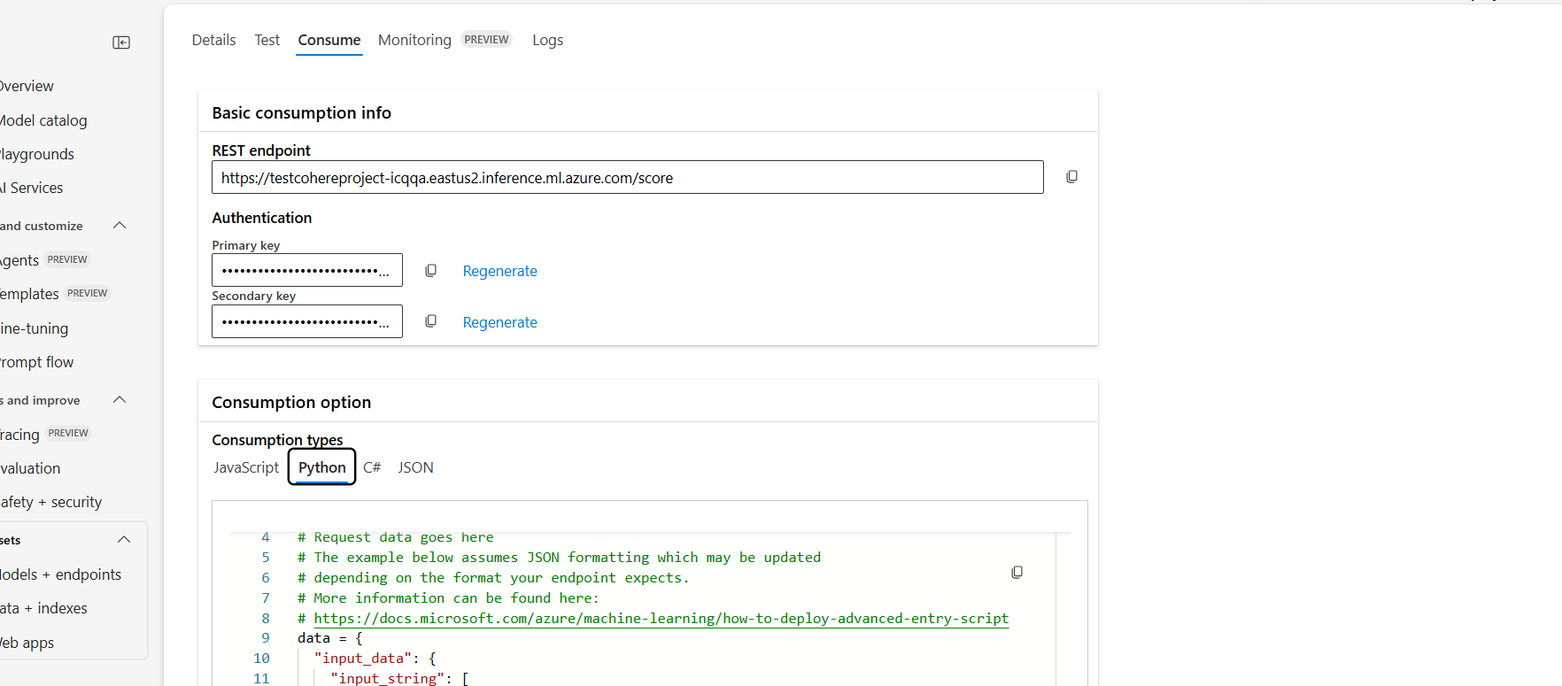Regenerate the Secondary key
1562x686 pixels.
[x=499, y=322]
